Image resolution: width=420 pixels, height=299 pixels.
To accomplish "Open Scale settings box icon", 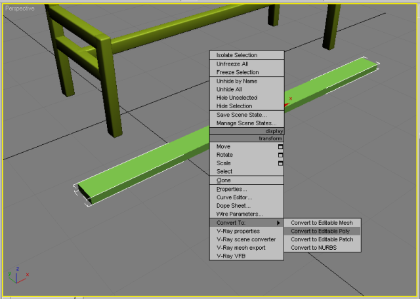I will (280, 163).
